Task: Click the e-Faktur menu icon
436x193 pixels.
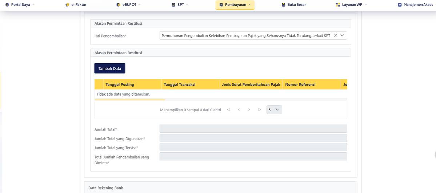Action: pos(67,5)
